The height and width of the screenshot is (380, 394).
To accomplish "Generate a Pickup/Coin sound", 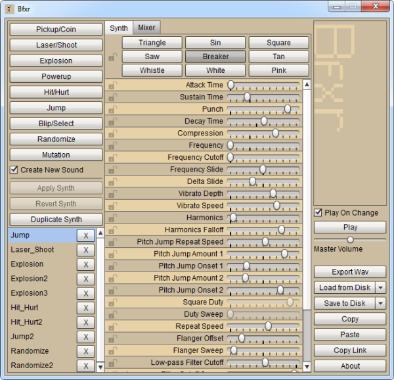I will [x=56, y=30].
